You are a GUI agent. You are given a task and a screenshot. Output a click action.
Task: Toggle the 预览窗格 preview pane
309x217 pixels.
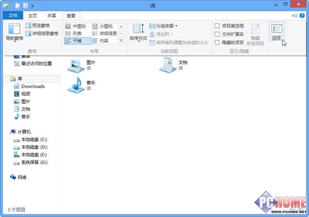pos(38,26)
